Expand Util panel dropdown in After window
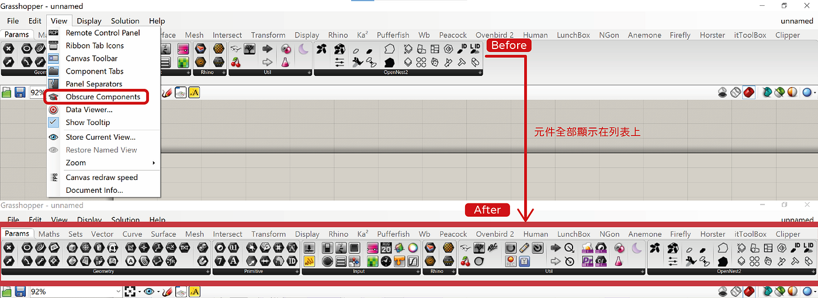The image size is (818, 298). click(x=642, y=272)
